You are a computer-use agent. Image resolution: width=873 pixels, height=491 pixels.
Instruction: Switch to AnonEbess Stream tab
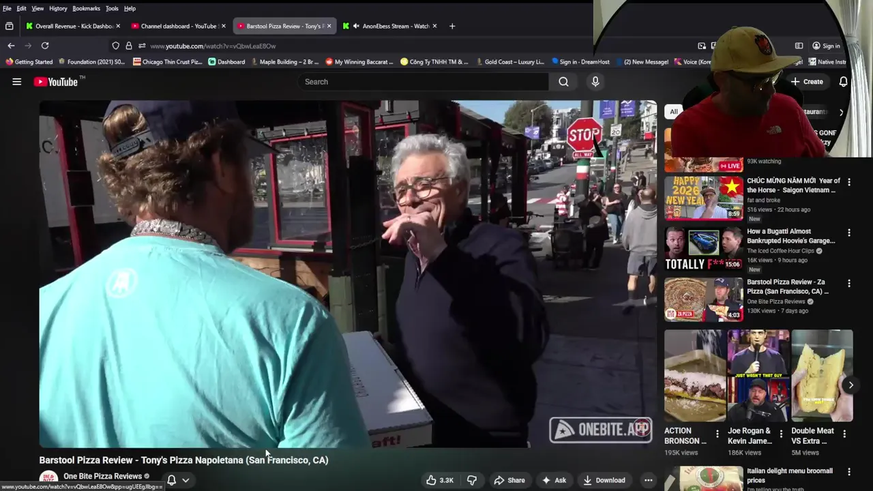pyautogui.click(x=389, y=26)
